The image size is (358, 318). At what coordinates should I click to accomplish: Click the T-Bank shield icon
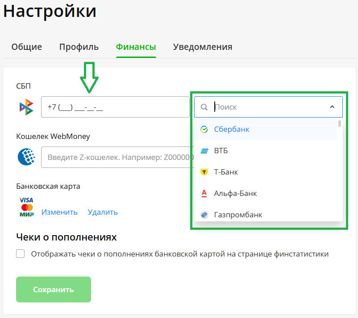point(204,172)
